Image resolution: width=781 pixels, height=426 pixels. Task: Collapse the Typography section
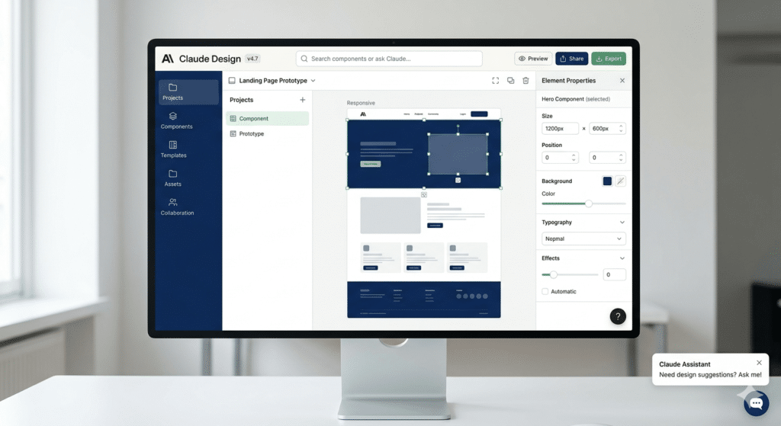coord(622,223)
